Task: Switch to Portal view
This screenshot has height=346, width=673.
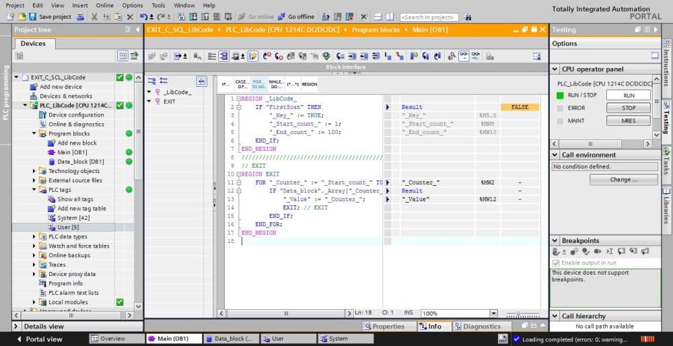Action: pyautogui.click(x=40, y=339)
